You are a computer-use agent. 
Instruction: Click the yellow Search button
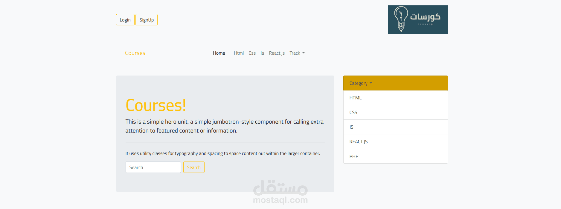coord(194,167)
